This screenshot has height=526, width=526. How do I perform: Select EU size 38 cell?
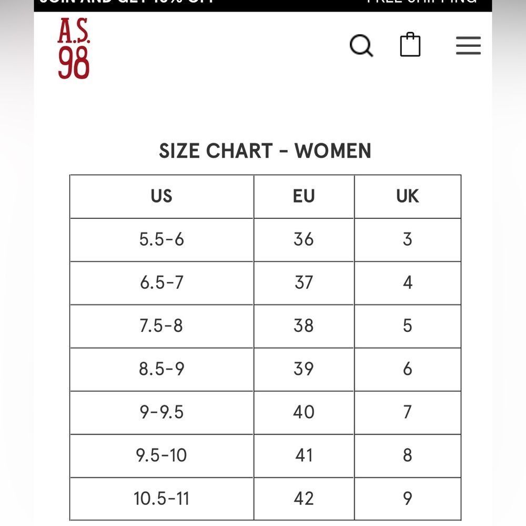(x=304, y=326)
